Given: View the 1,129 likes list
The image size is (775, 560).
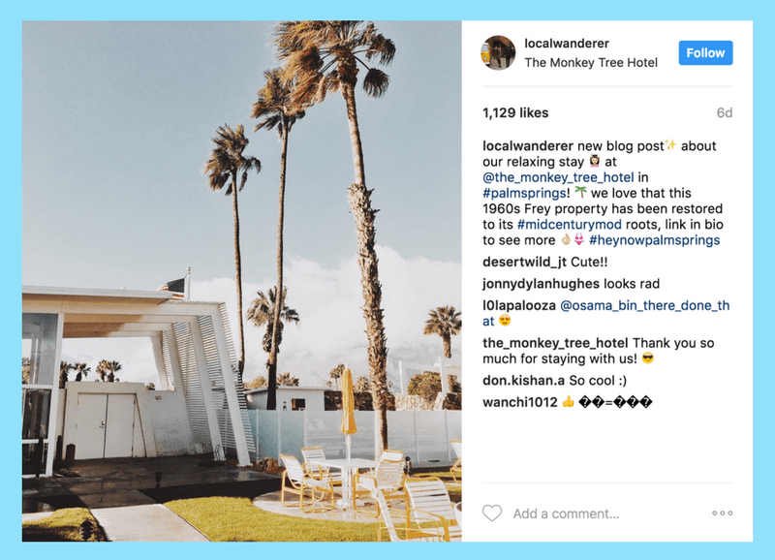Looking at the screenshot, I should pyautogui.click(x=515, y=113).
